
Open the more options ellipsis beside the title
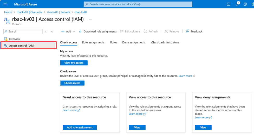[90, 19]
